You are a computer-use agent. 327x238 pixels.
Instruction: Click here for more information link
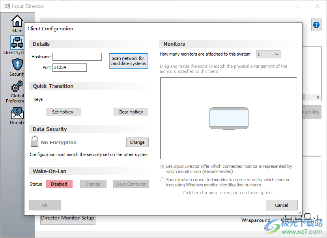229,193
